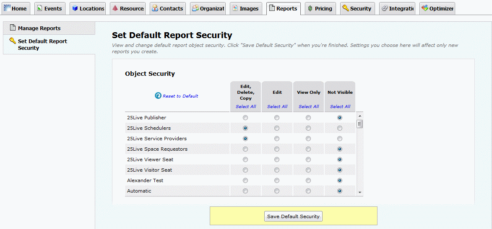This screenshot has height=229, width=492.
Task: Click Select All under Edit column
Action: coord(277,106)
